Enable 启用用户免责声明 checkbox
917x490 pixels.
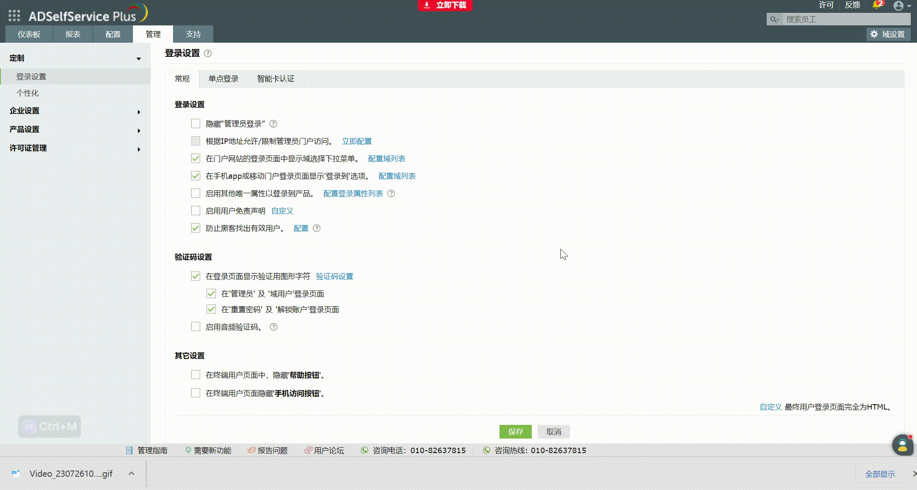(195, 211)
